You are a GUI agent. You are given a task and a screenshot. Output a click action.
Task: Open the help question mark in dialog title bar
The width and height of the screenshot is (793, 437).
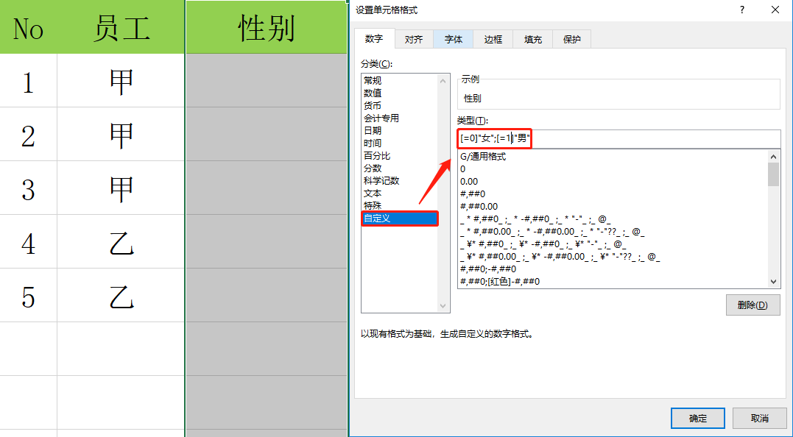click(x=742, y=10)
